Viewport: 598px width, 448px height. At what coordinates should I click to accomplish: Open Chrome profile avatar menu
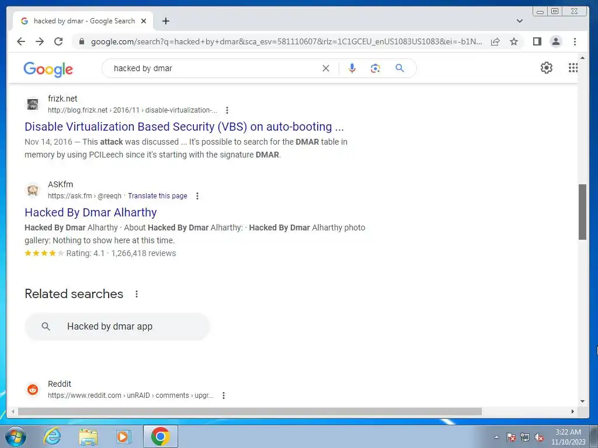(x=556, y=41)
